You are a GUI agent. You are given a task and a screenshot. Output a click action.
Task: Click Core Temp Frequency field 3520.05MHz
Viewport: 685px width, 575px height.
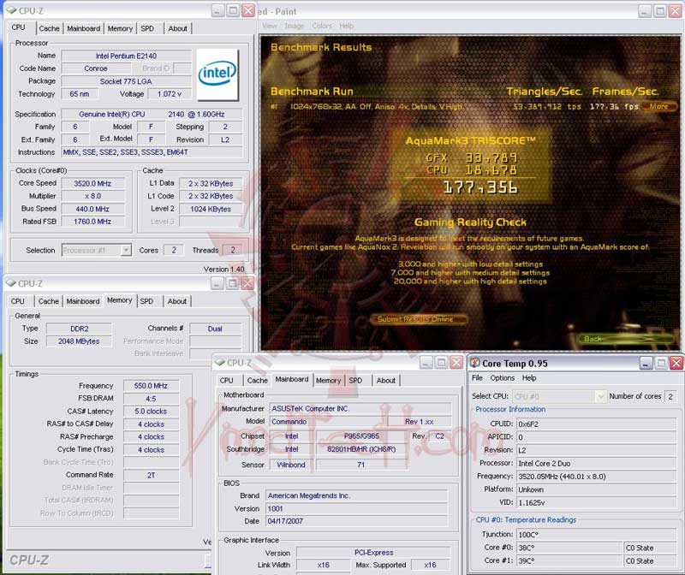pos(596,477)
